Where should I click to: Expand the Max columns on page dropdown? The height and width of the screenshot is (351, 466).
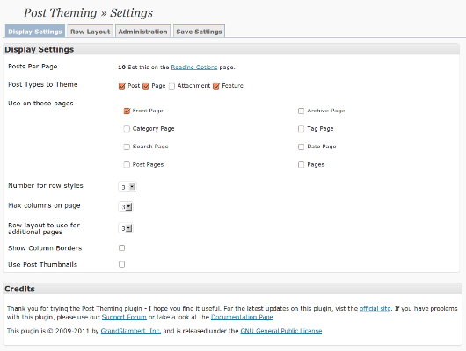tap(126, 206)
